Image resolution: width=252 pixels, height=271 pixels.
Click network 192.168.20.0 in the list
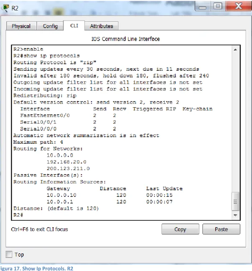(67, 162)
